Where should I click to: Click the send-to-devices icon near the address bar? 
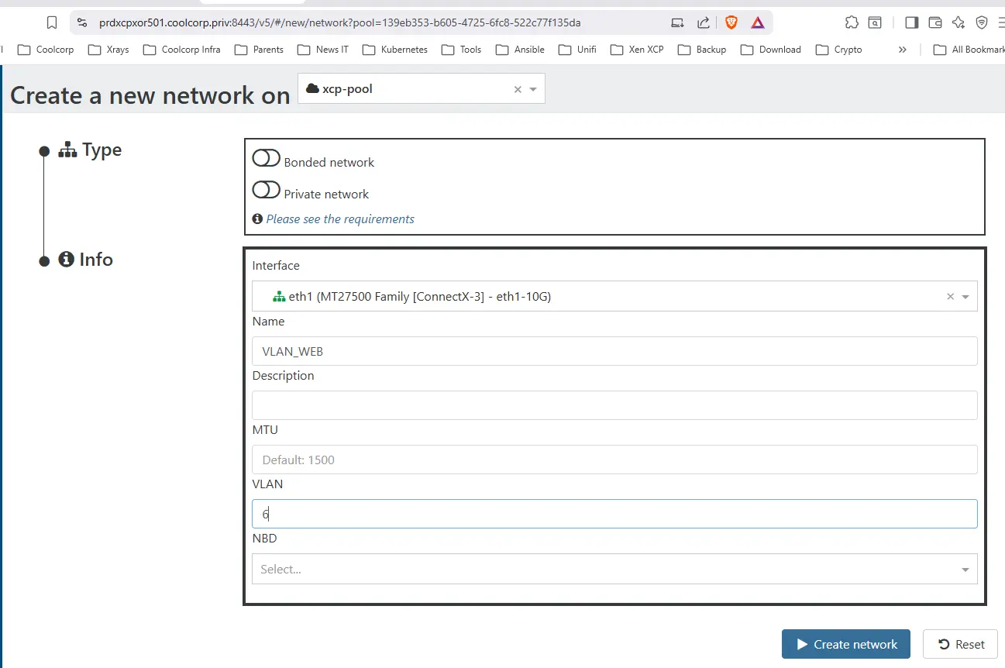pyautogui.click(x=677, y=22)
